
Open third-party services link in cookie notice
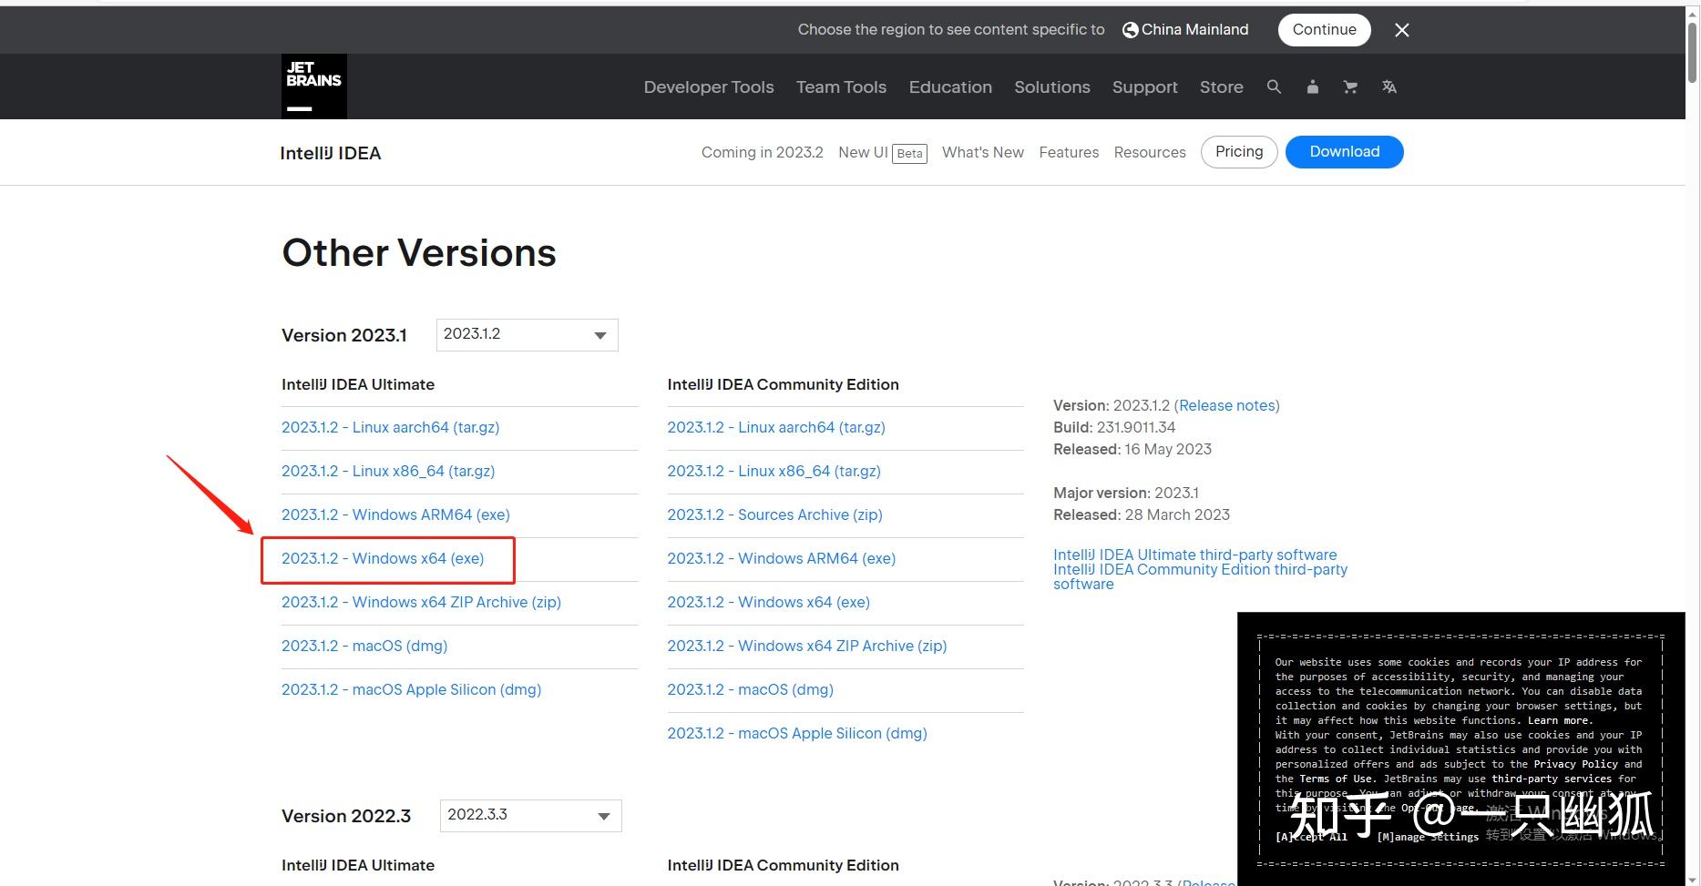point(1552,779)
